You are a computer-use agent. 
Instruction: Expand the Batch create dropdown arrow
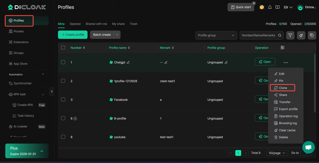tap(117, 35)
